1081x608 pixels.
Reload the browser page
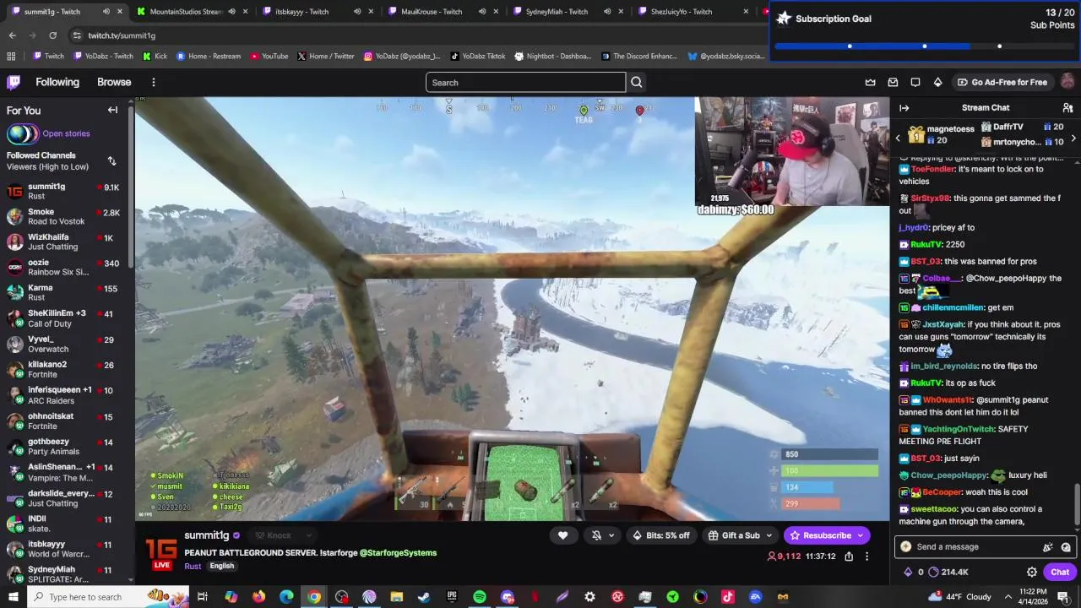click(x=52, y=35)
